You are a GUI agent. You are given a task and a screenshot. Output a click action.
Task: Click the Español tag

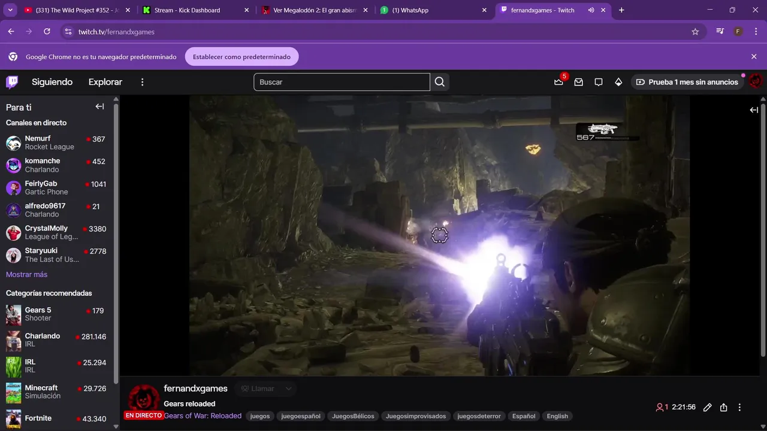[524, 416]
